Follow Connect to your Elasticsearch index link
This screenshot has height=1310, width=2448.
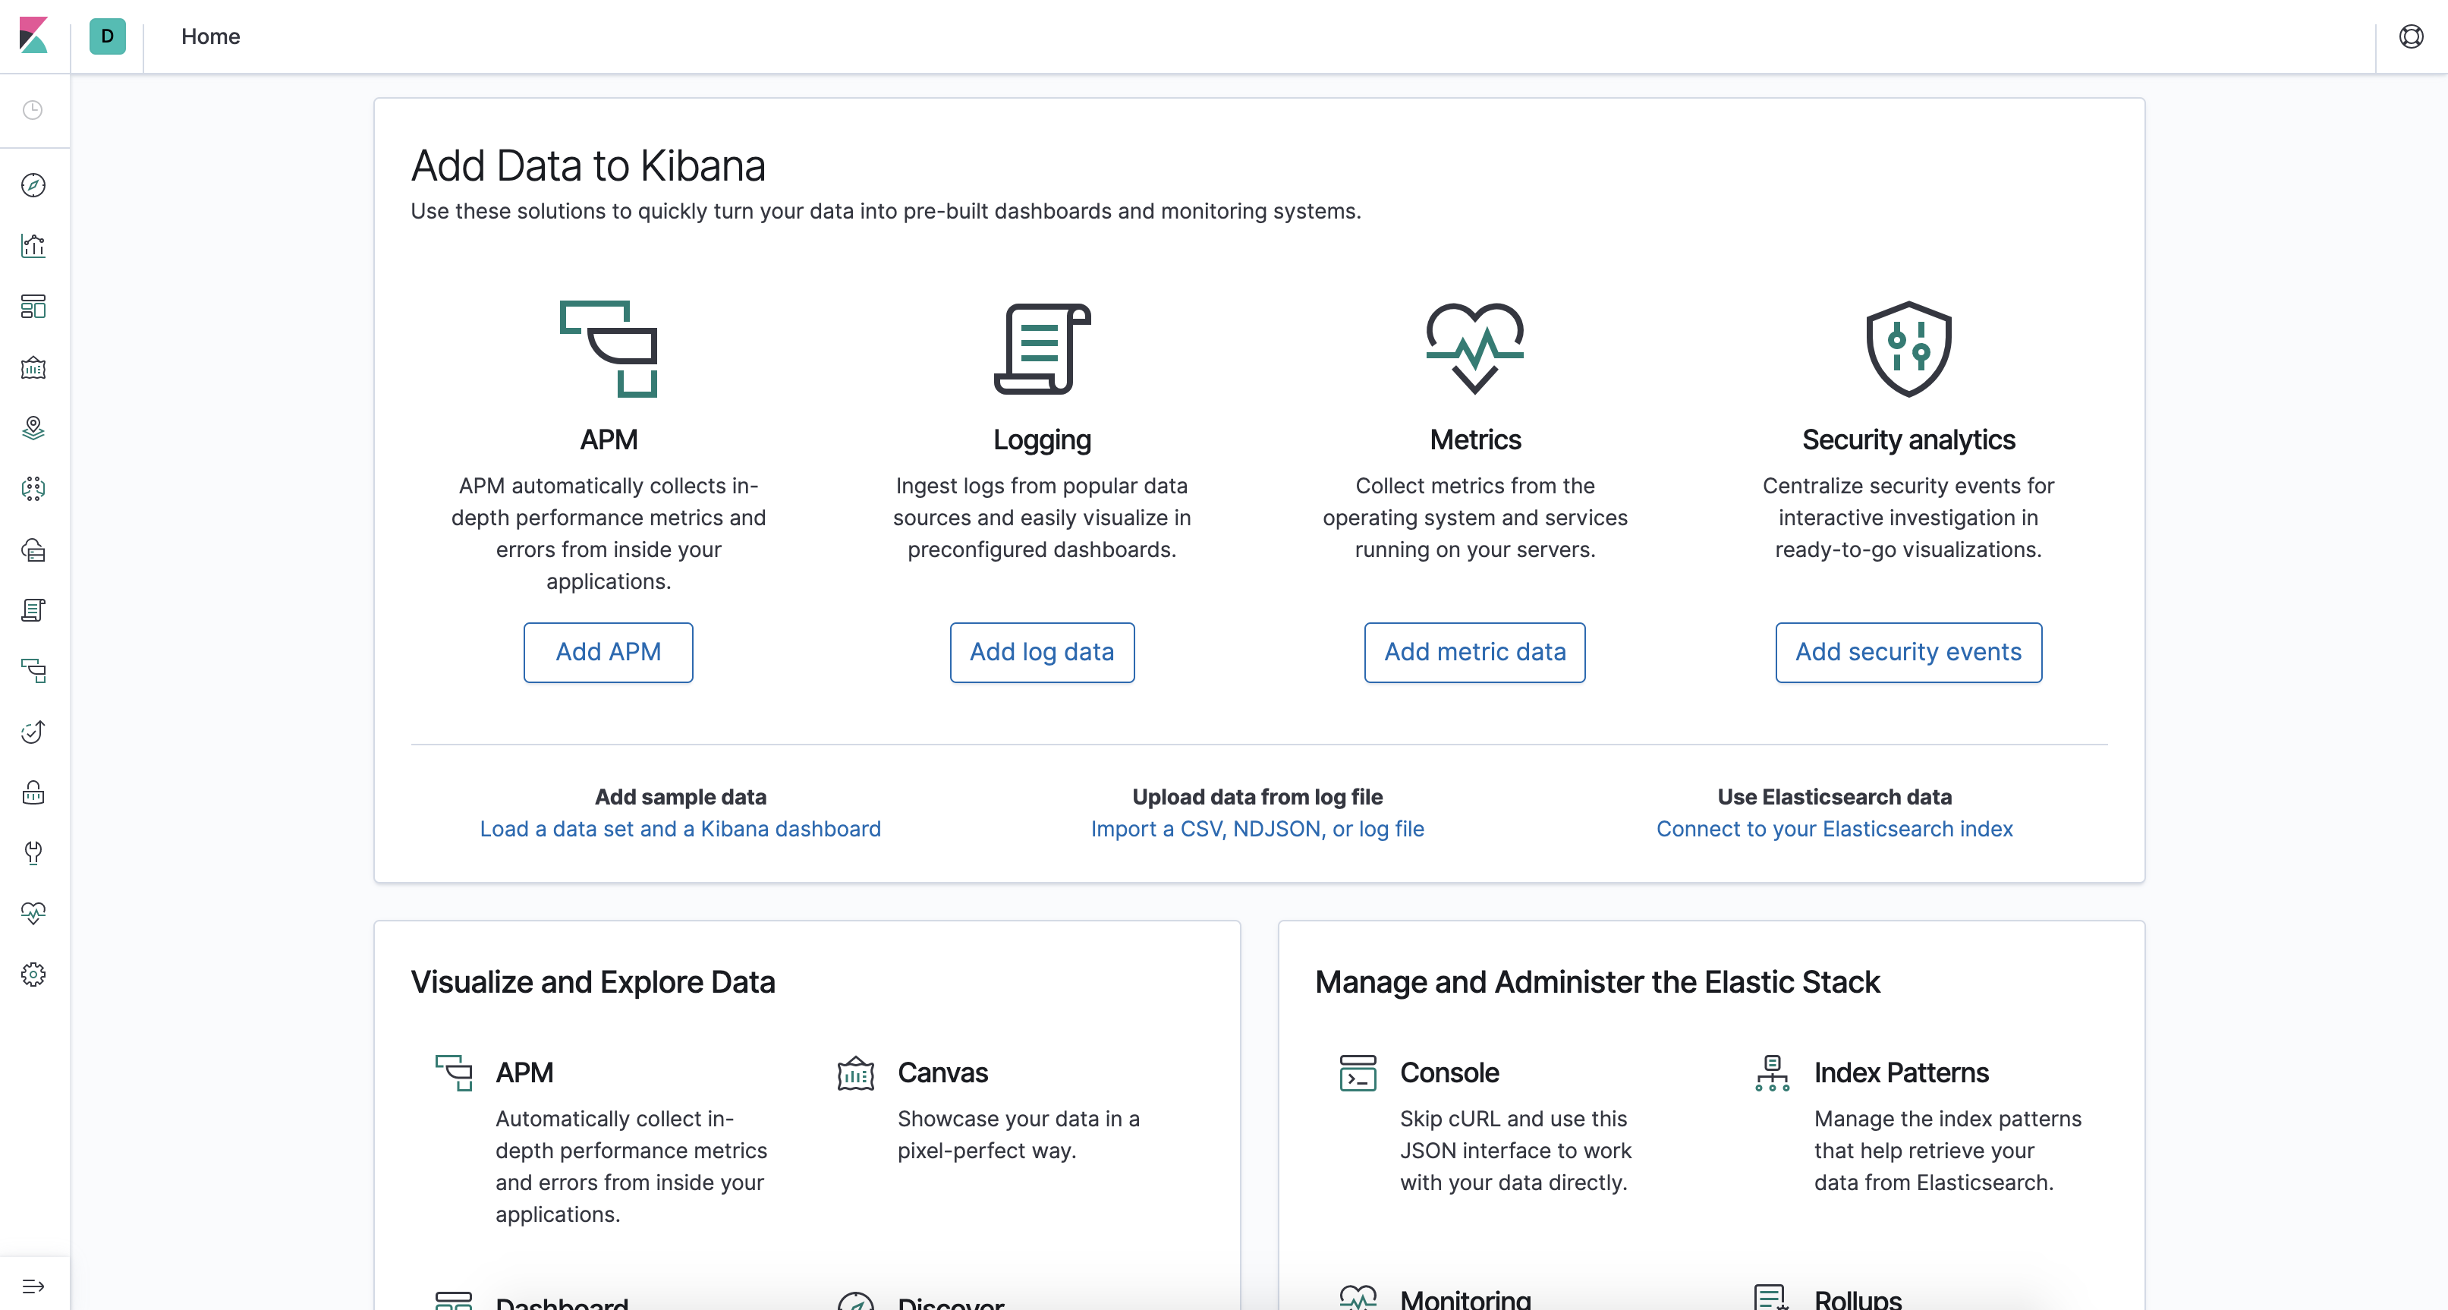click(x=1834, y=829)
